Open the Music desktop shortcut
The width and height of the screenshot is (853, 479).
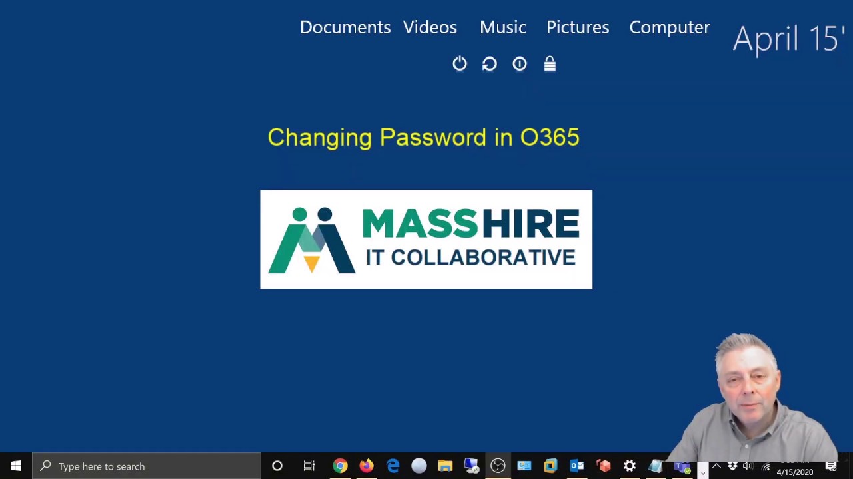pyautogui.click(x=503, y=27)
